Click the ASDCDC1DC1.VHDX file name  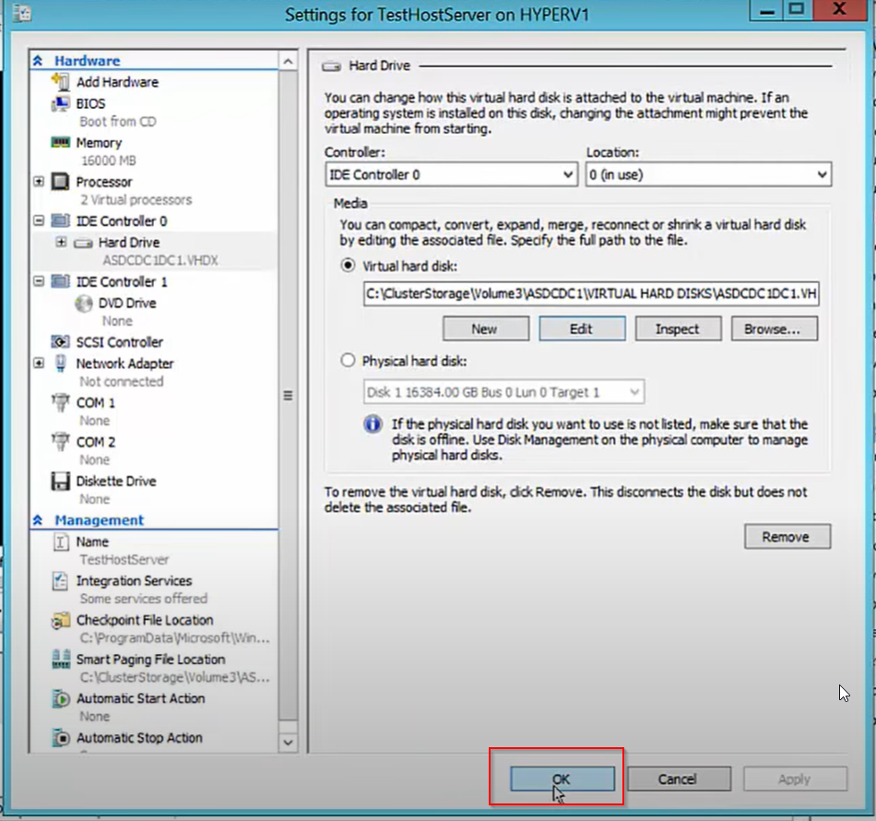pyautogui.click(x=160, y=260)
